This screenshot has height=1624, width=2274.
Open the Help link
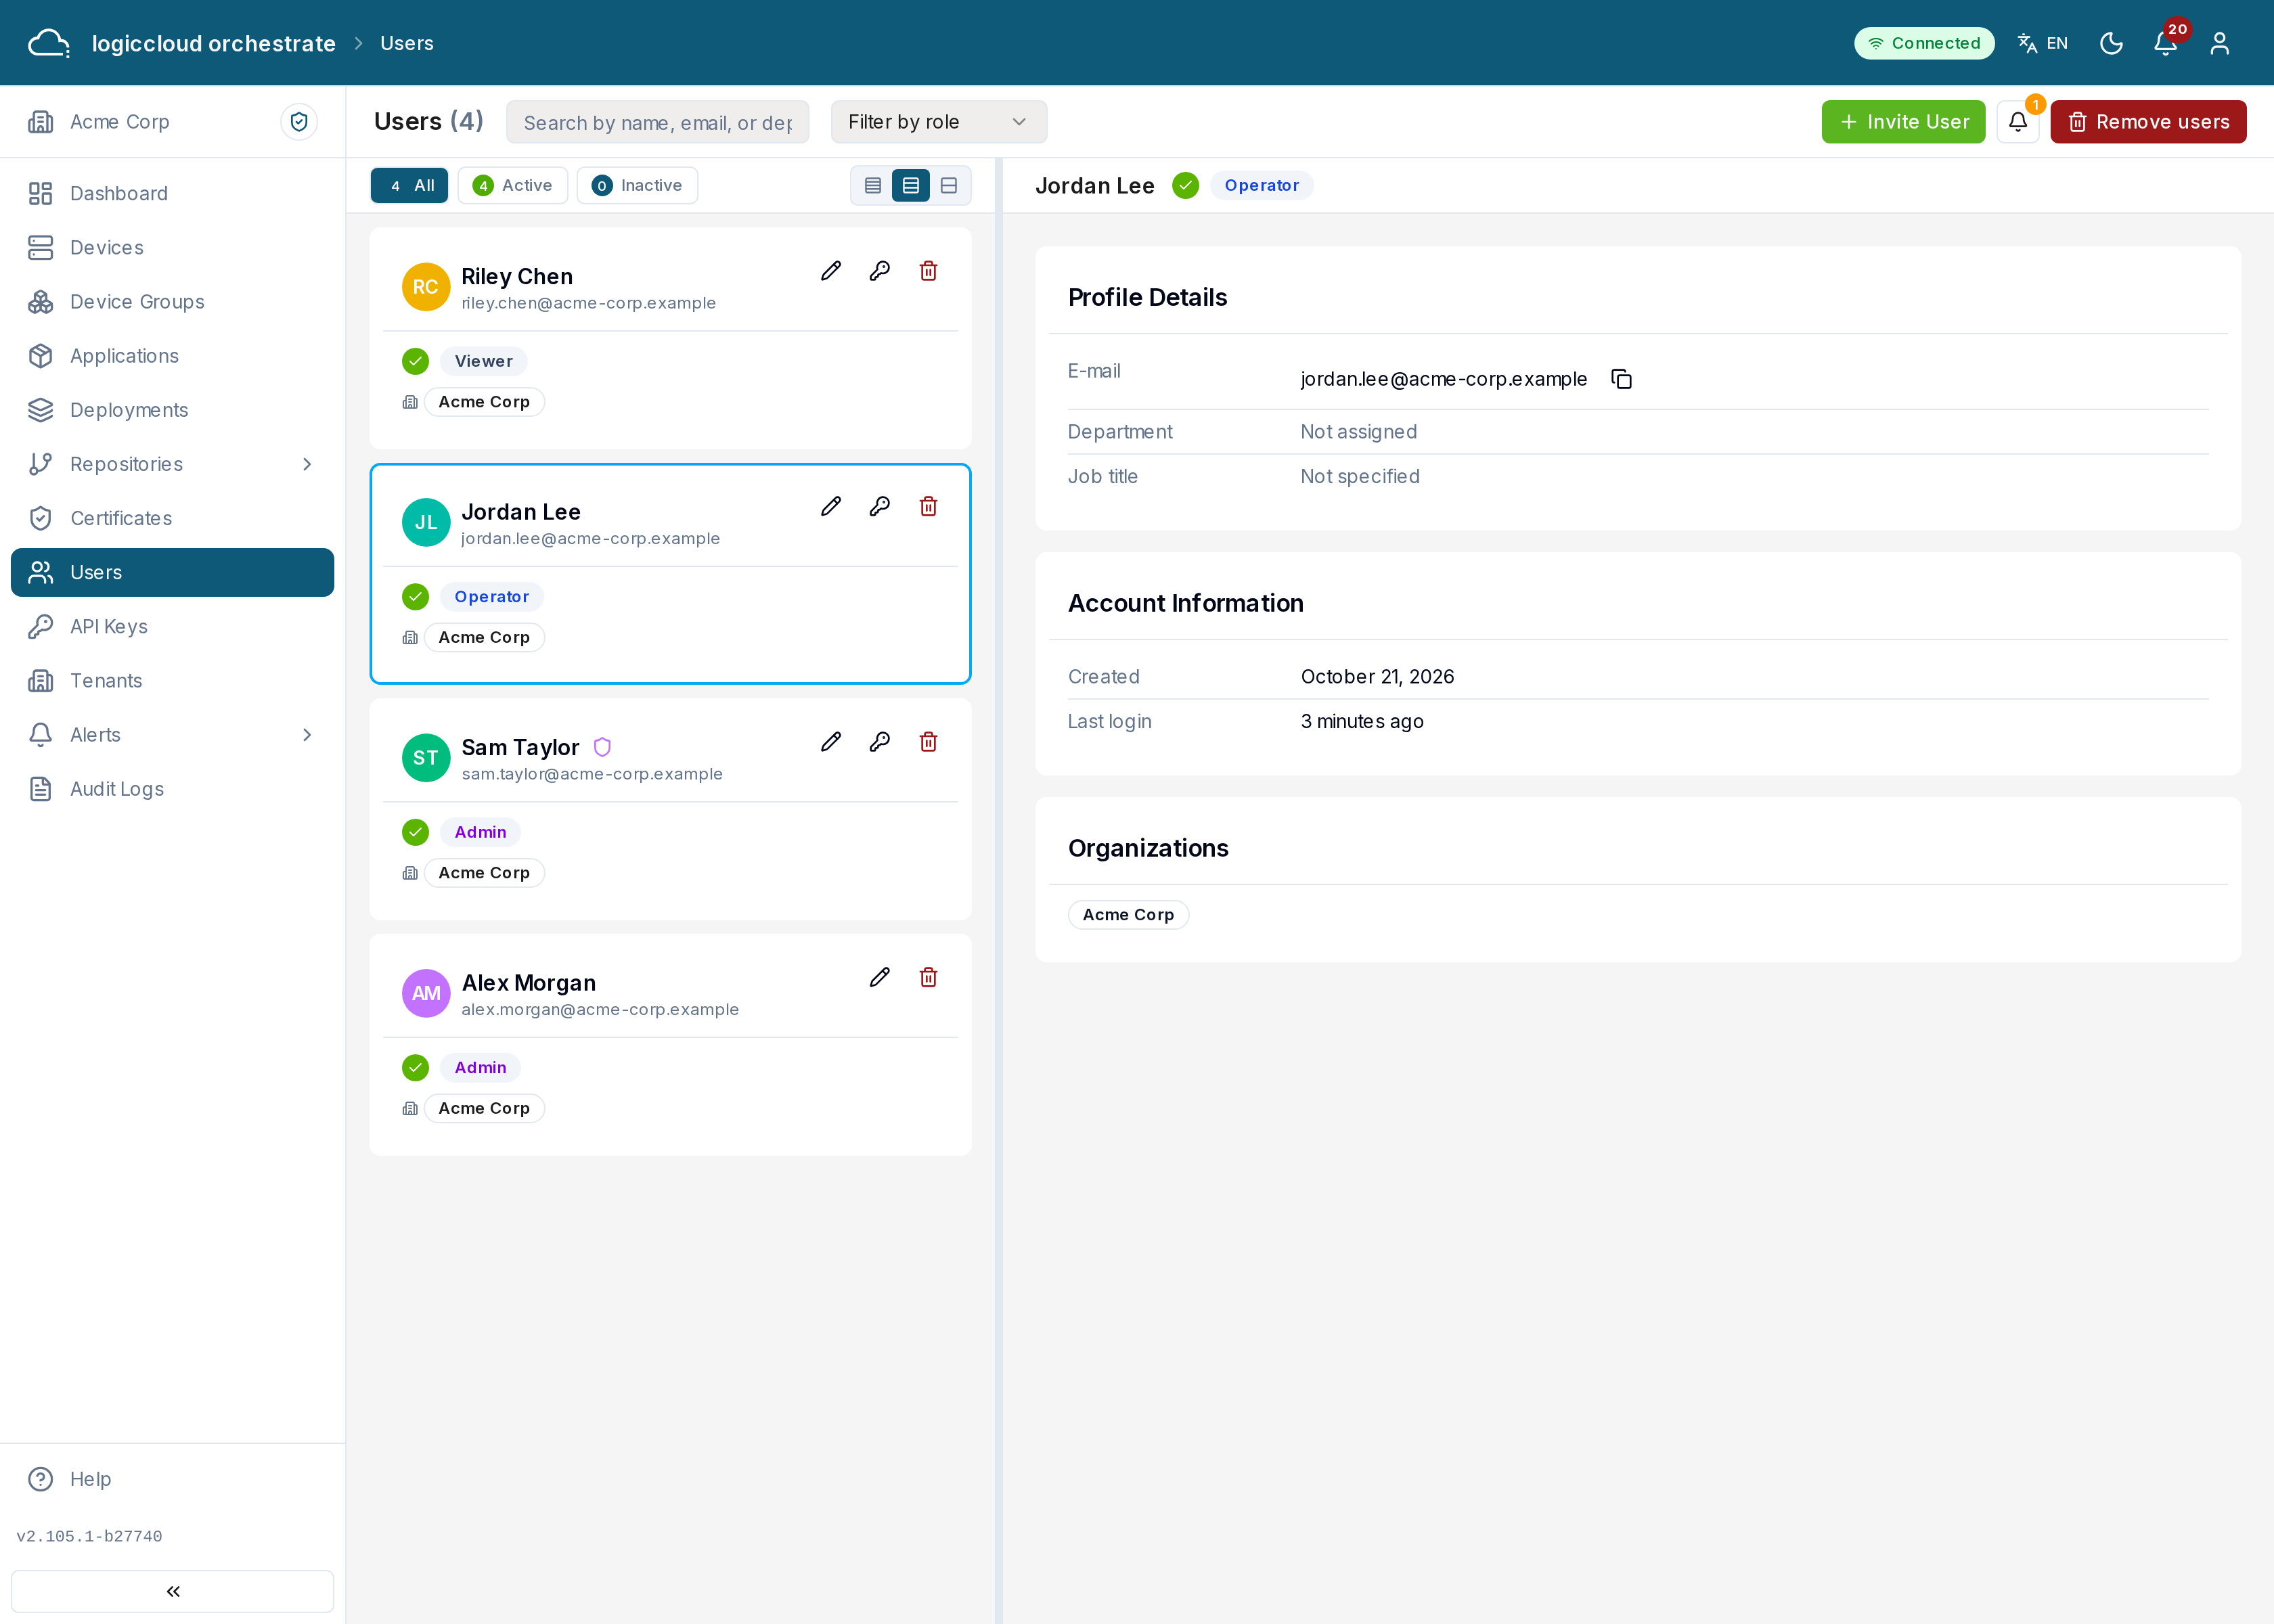pyautogui.click(x=173, y=1479)
